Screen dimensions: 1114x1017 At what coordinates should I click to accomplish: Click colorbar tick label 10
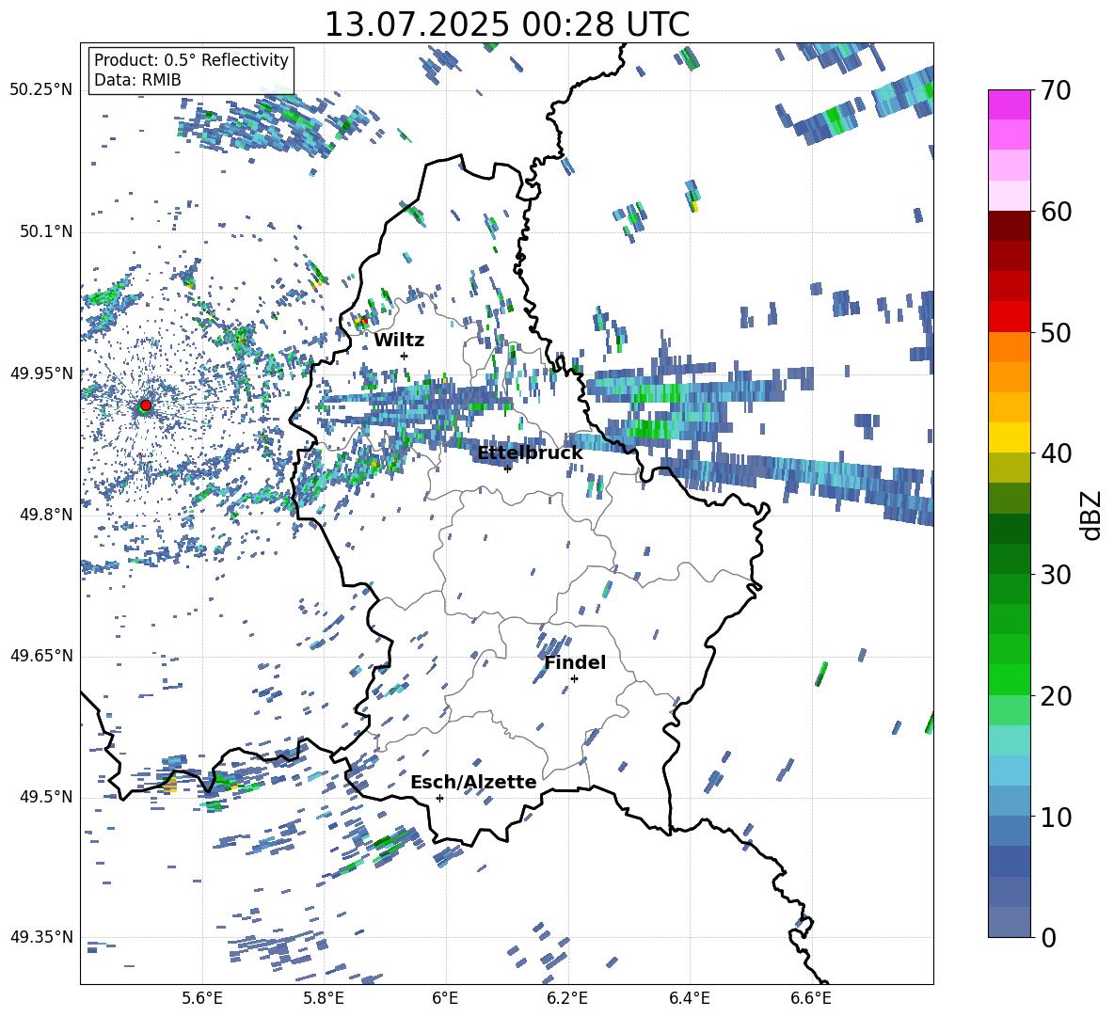click(x=1055, y=817)
